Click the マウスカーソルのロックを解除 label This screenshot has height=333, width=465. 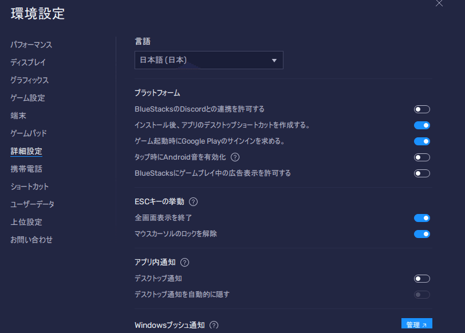176,234
